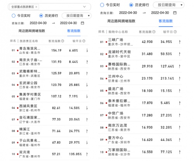
Task: Open the left panel calendar date picker icon
Action: pos(82,23)
